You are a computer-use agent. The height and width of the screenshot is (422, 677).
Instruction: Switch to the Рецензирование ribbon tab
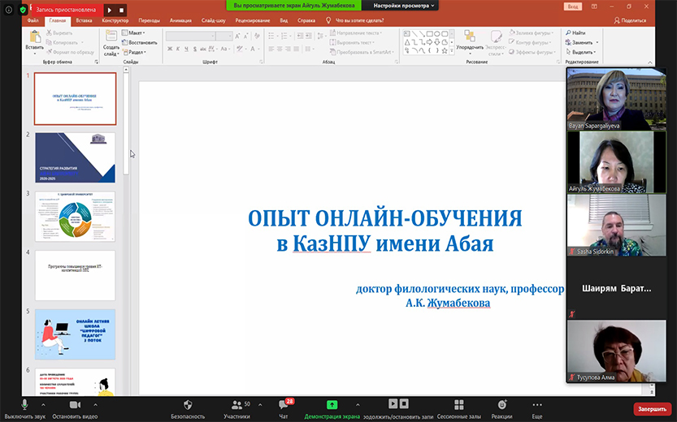click(x=253, y=20)
